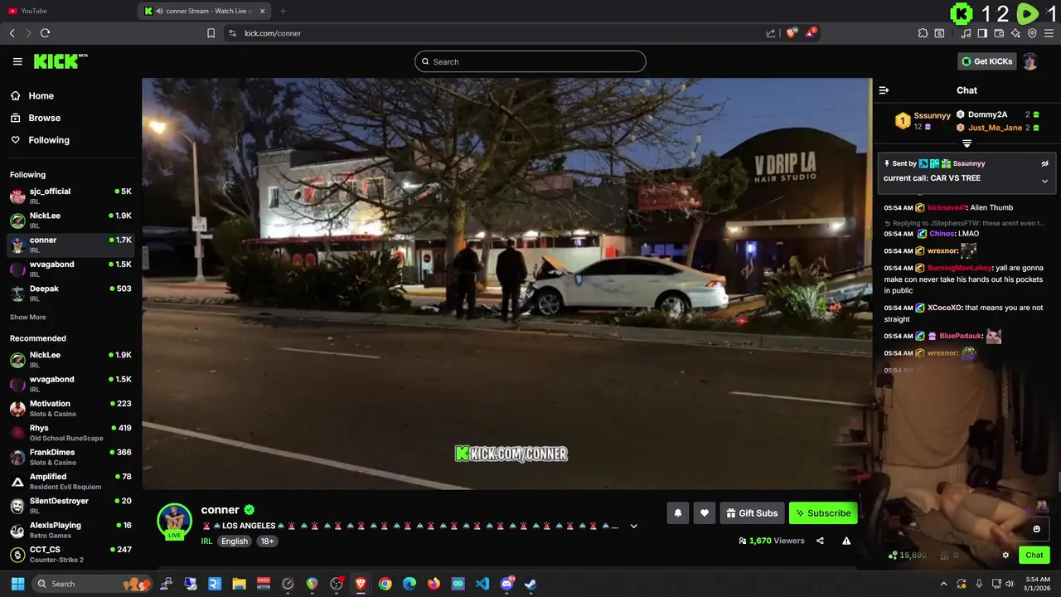Select the conner channel in Following list
1061x597 pixels.
click(70, 245)
